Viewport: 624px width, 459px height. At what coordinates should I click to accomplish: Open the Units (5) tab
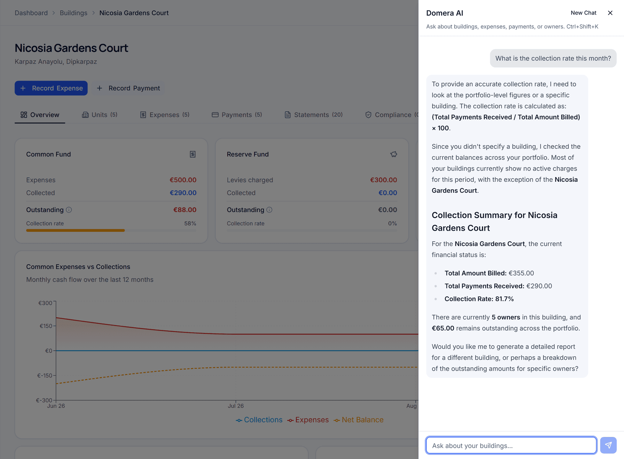point(100,115)
